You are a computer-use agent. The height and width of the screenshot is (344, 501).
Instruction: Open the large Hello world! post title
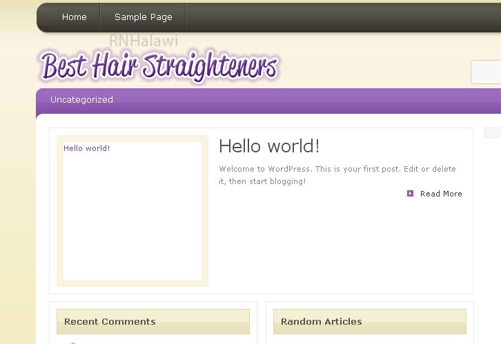pos(269,146)
